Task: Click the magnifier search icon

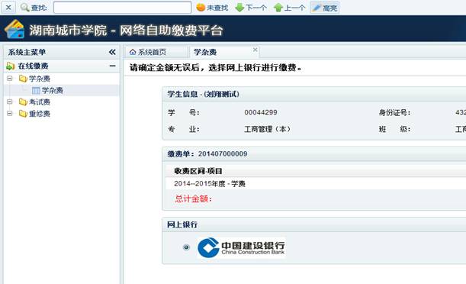Action: [24, 8]
